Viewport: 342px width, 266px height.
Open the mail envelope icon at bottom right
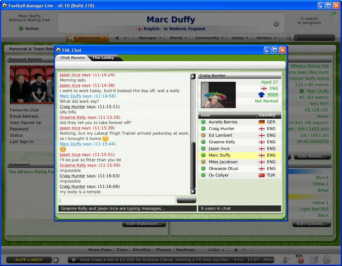click(327, 259)
